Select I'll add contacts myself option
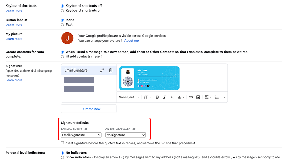This screenshot has width=282, height=165. click(62, 57)
